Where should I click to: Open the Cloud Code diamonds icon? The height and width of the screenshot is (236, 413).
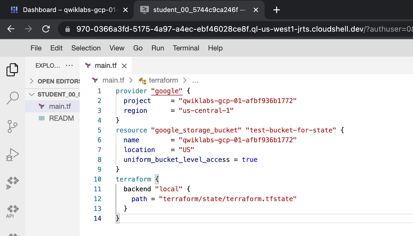(x=12, y=183)
